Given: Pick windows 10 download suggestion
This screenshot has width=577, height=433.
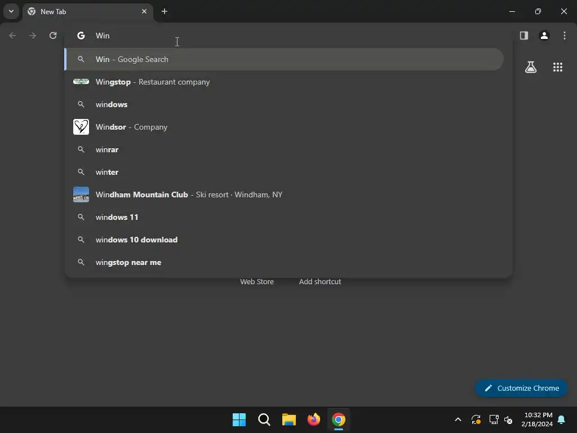Looking at the screenshot, I should pos(284,240).
